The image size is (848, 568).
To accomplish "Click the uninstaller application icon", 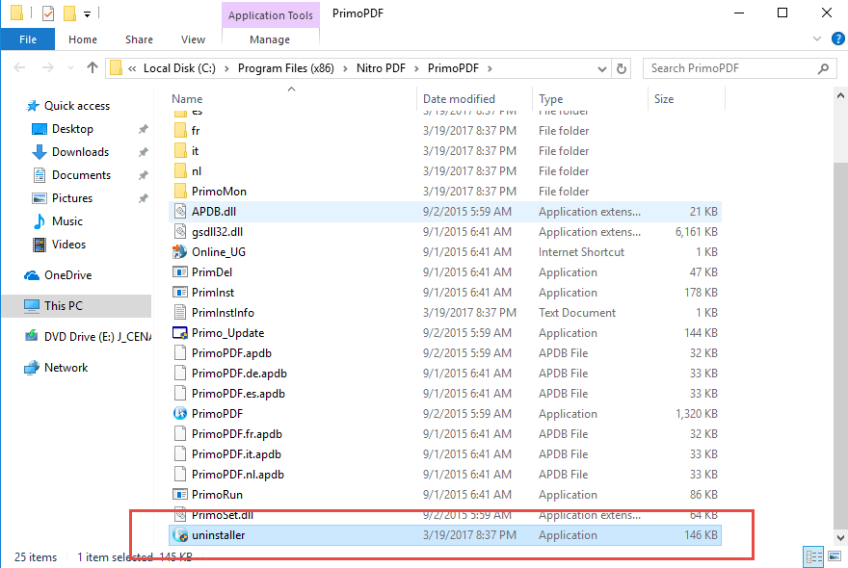I will click(x=180, y=535).
